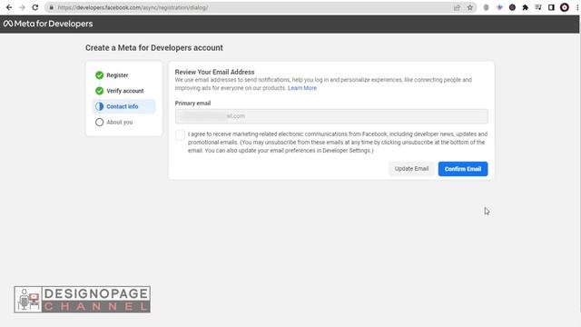Image resolution: width=581 pixels, height=327 pixels.
Task: Click the Confirm Email button
Action: coord(463,169)
